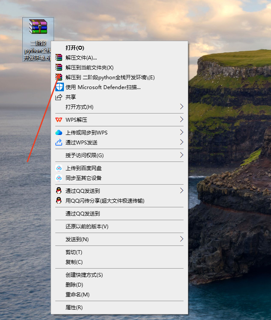
Task: Select 通过WPS发送 menu entry
Action: (119, 142)
